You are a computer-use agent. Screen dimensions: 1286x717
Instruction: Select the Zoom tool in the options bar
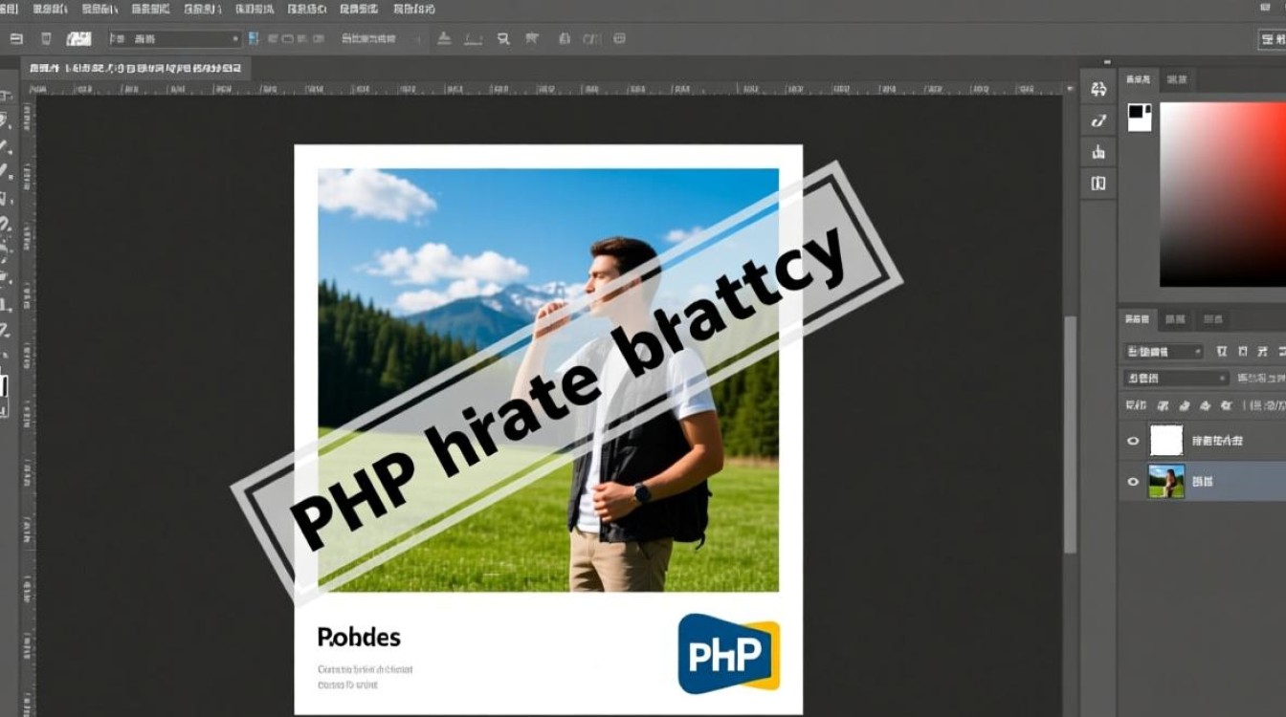coord(501,39)
